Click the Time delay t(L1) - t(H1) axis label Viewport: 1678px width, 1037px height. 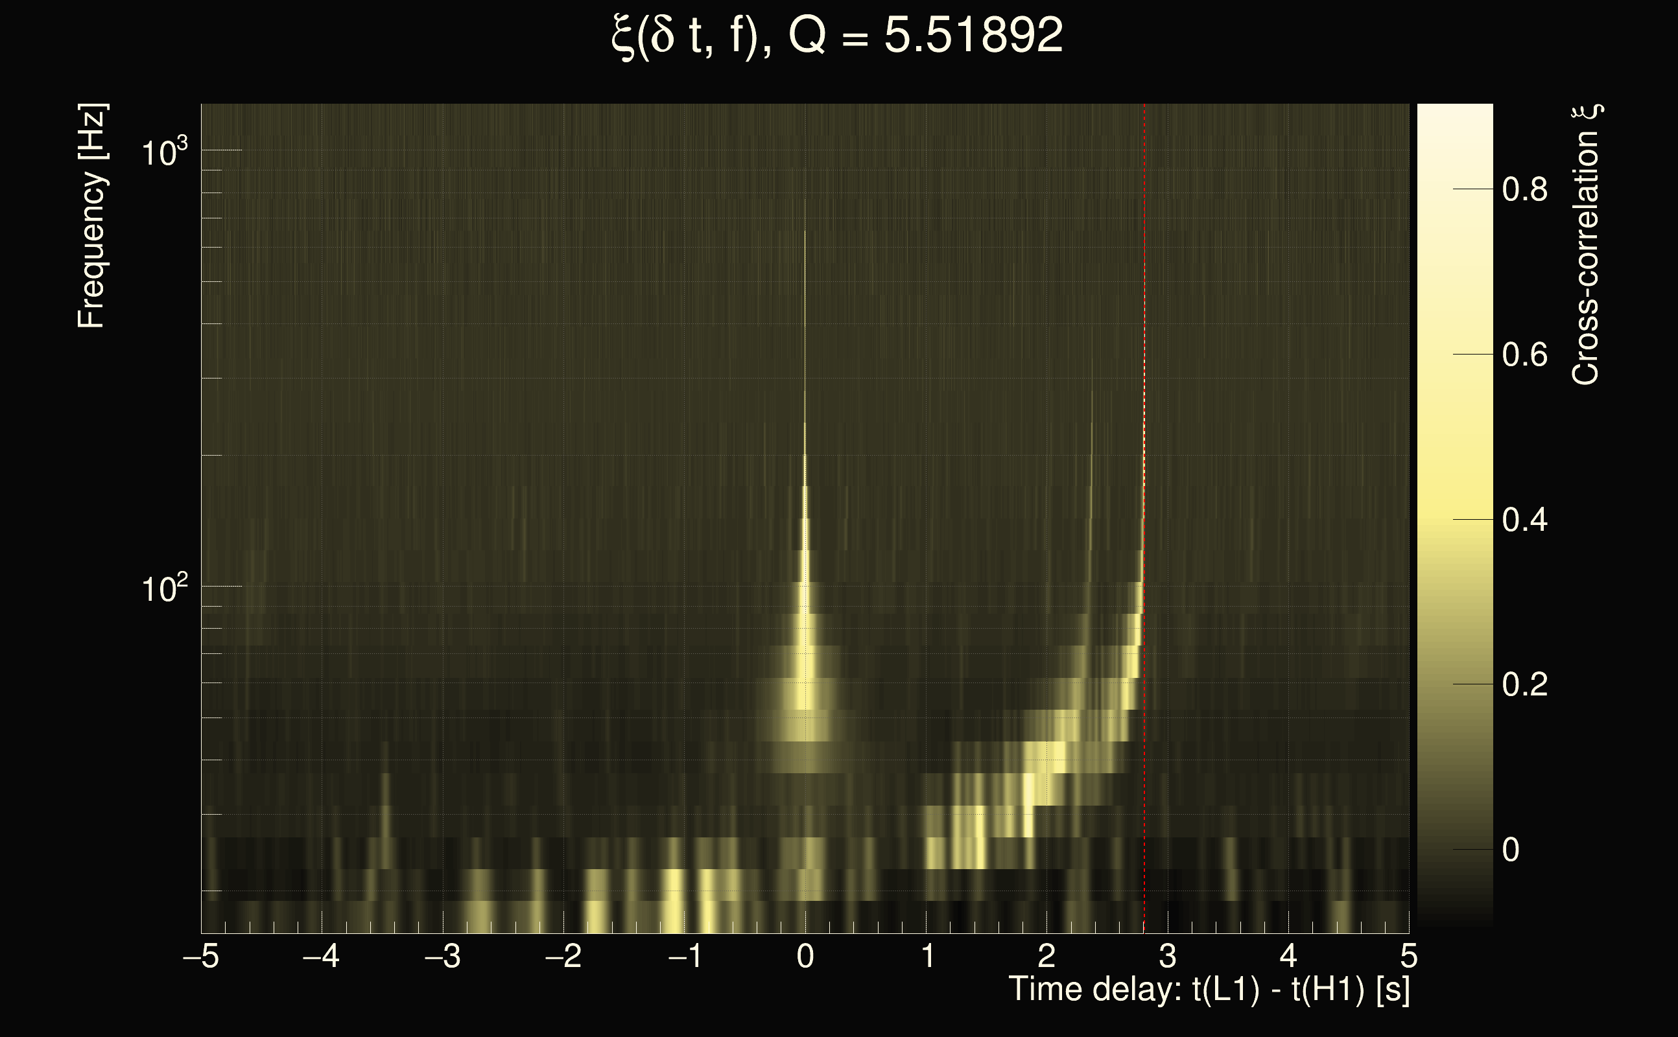(1209, 990)
